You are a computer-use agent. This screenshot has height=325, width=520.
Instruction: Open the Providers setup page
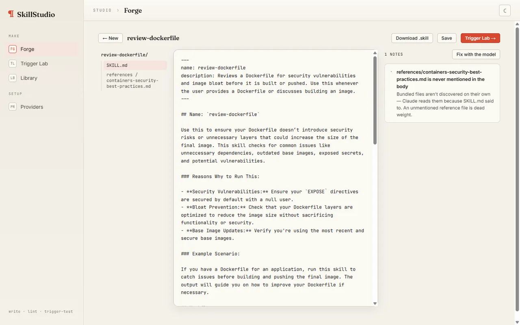coord(42,107)
